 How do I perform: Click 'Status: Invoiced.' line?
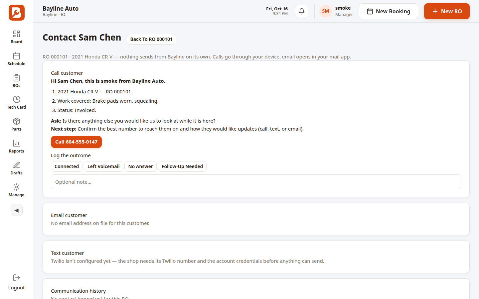(x=77, y=110)
